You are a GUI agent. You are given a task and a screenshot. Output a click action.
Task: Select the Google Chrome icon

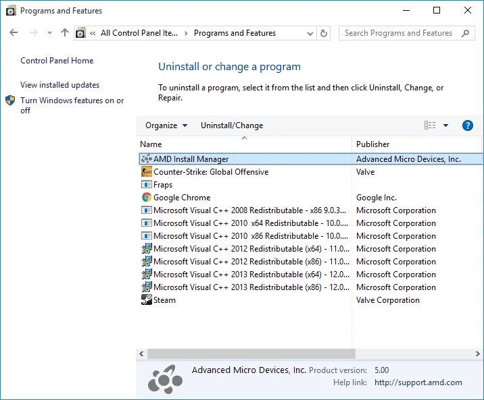[147, 198]
